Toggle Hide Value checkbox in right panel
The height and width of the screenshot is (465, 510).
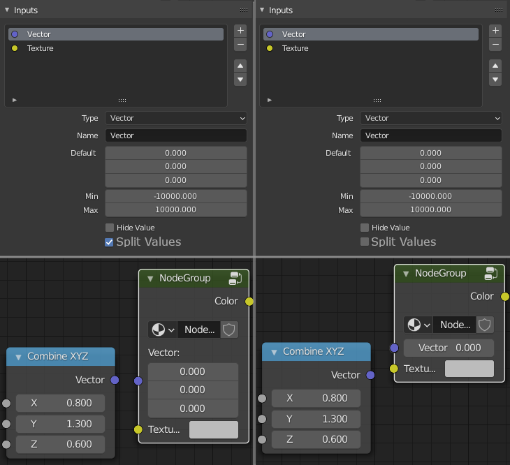click(365, 228)
